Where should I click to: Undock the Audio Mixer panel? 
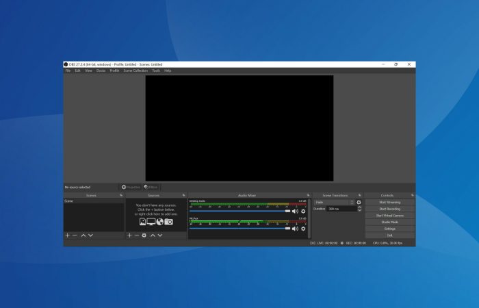[x=308, y=195]
